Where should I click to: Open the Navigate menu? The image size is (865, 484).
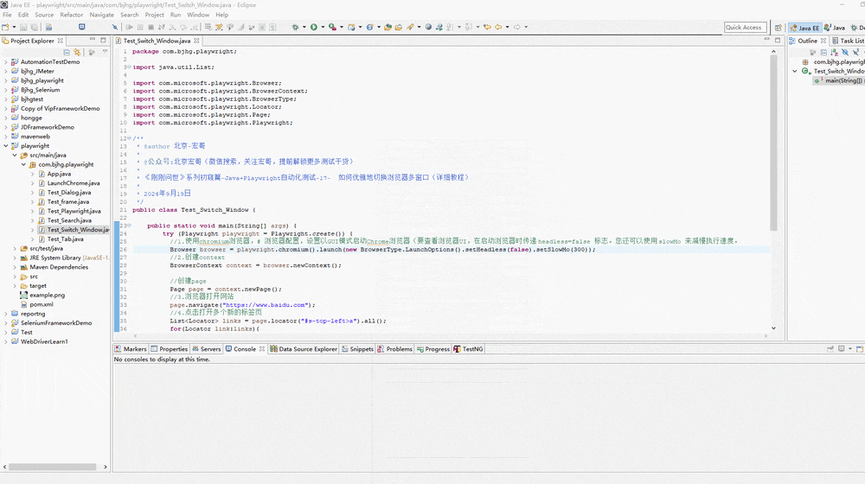pos(101,15)
